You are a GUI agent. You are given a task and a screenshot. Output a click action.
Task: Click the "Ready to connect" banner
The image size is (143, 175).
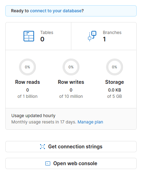coord(71,11)
